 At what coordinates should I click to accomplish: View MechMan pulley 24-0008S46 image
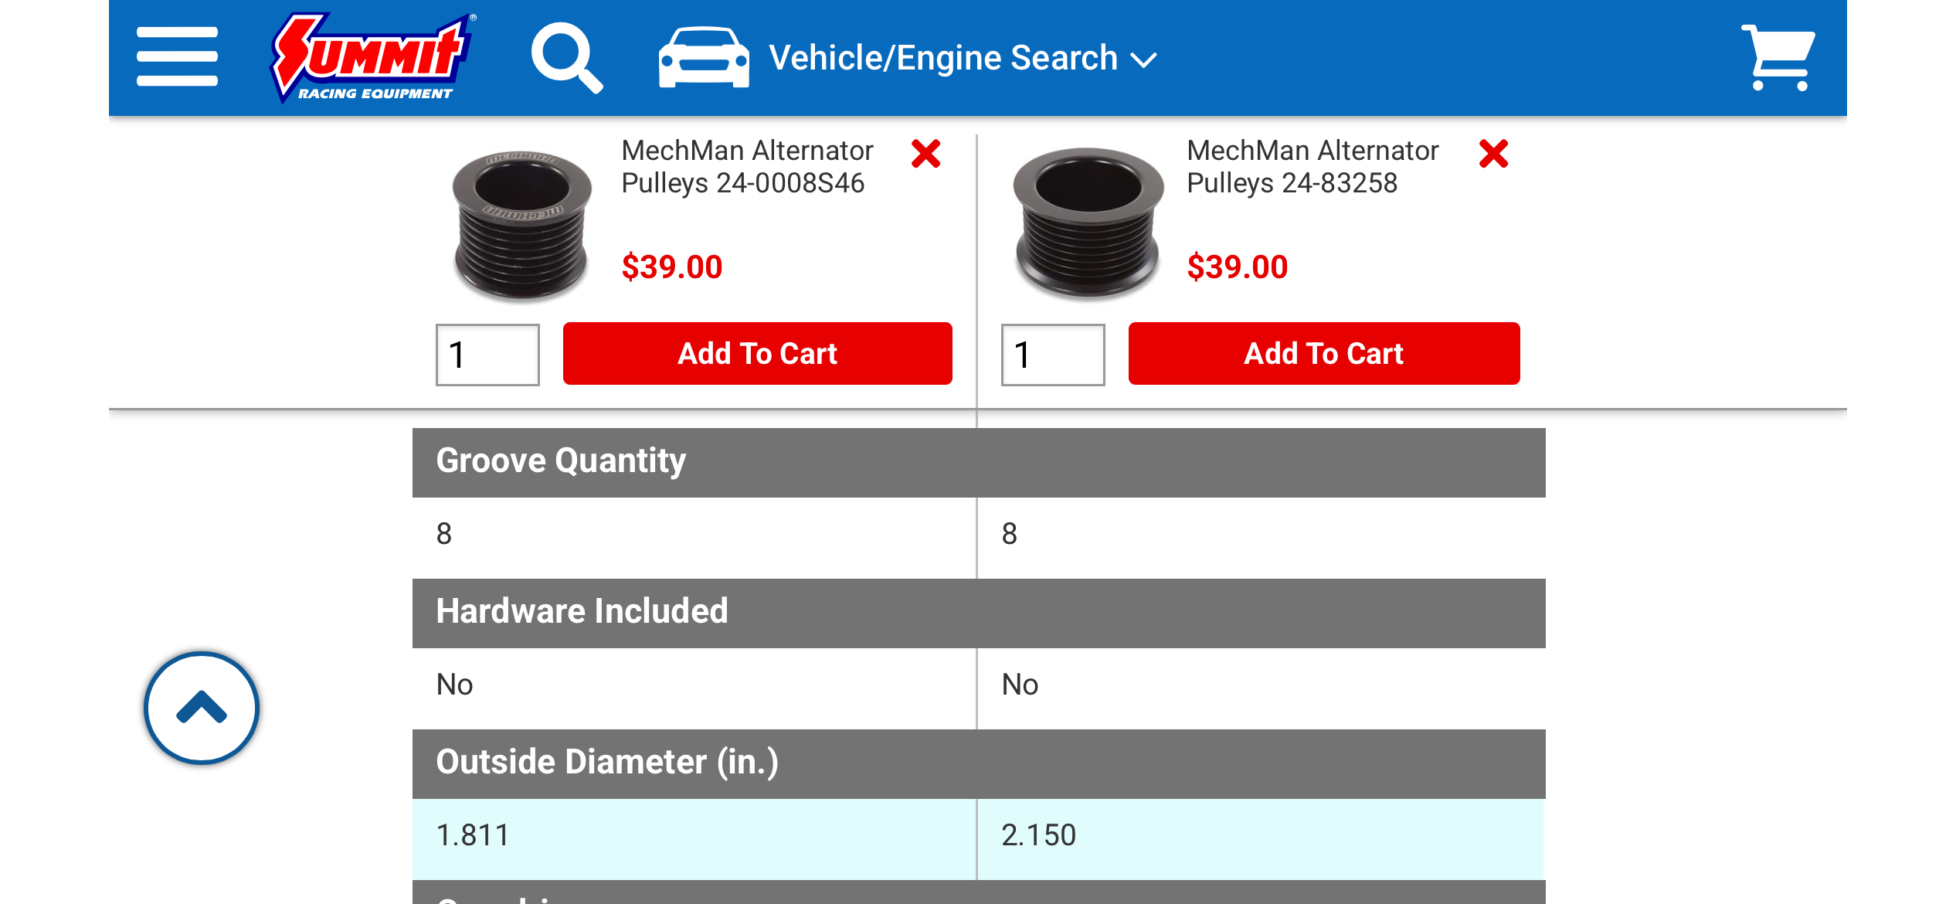(522, 225)
